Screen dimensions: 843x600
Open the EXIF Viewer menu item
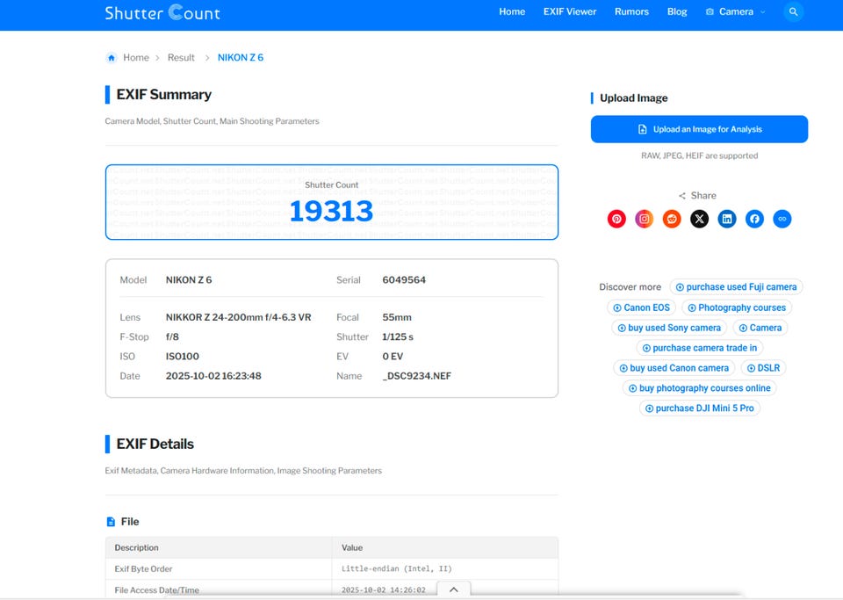pos(569,12)
